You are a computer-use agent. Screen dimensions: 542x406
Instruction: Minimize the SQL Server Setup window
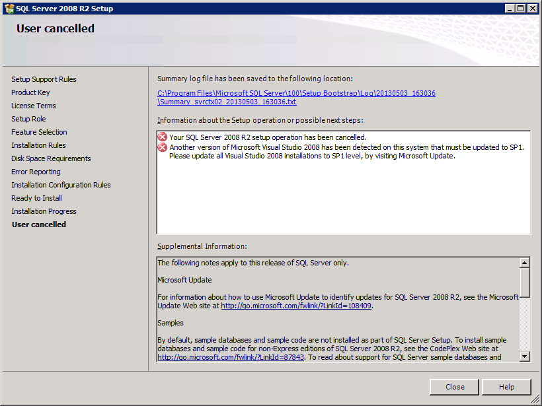click(x=509, y=9)
